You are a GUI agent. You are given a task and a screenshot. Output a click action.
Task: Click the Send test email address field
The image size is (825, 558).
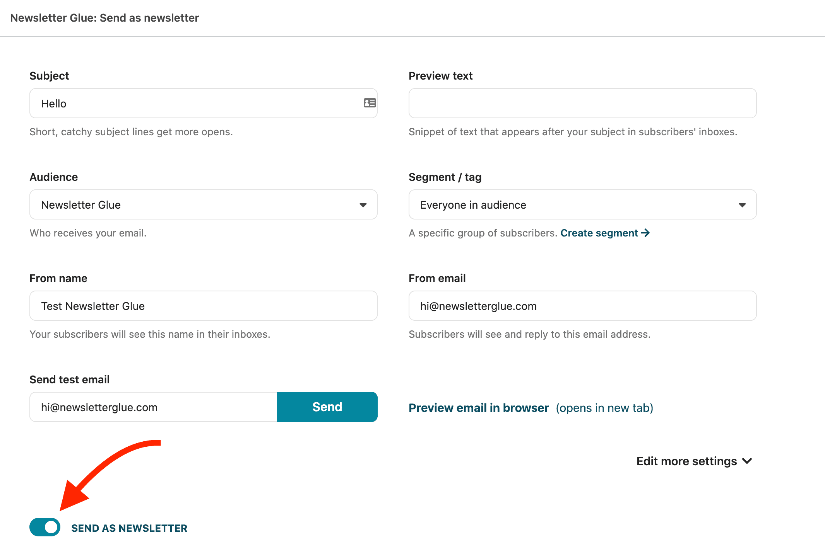pos(154,407)
